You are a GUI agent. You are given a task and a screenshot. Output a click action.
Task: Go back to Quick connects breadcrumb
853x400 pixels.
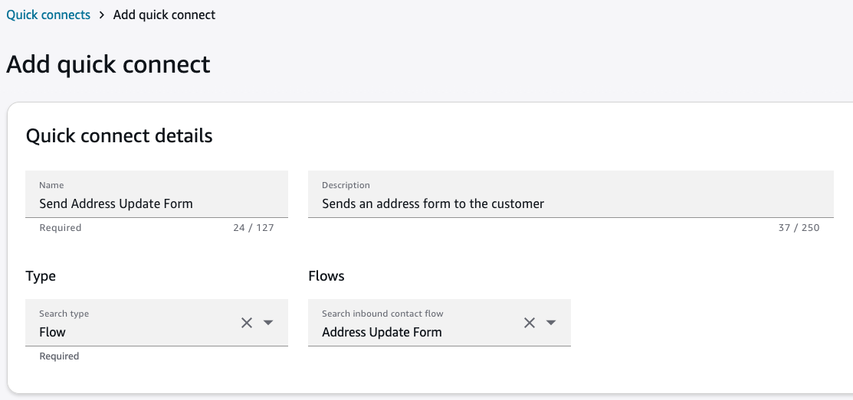point(48,15)
